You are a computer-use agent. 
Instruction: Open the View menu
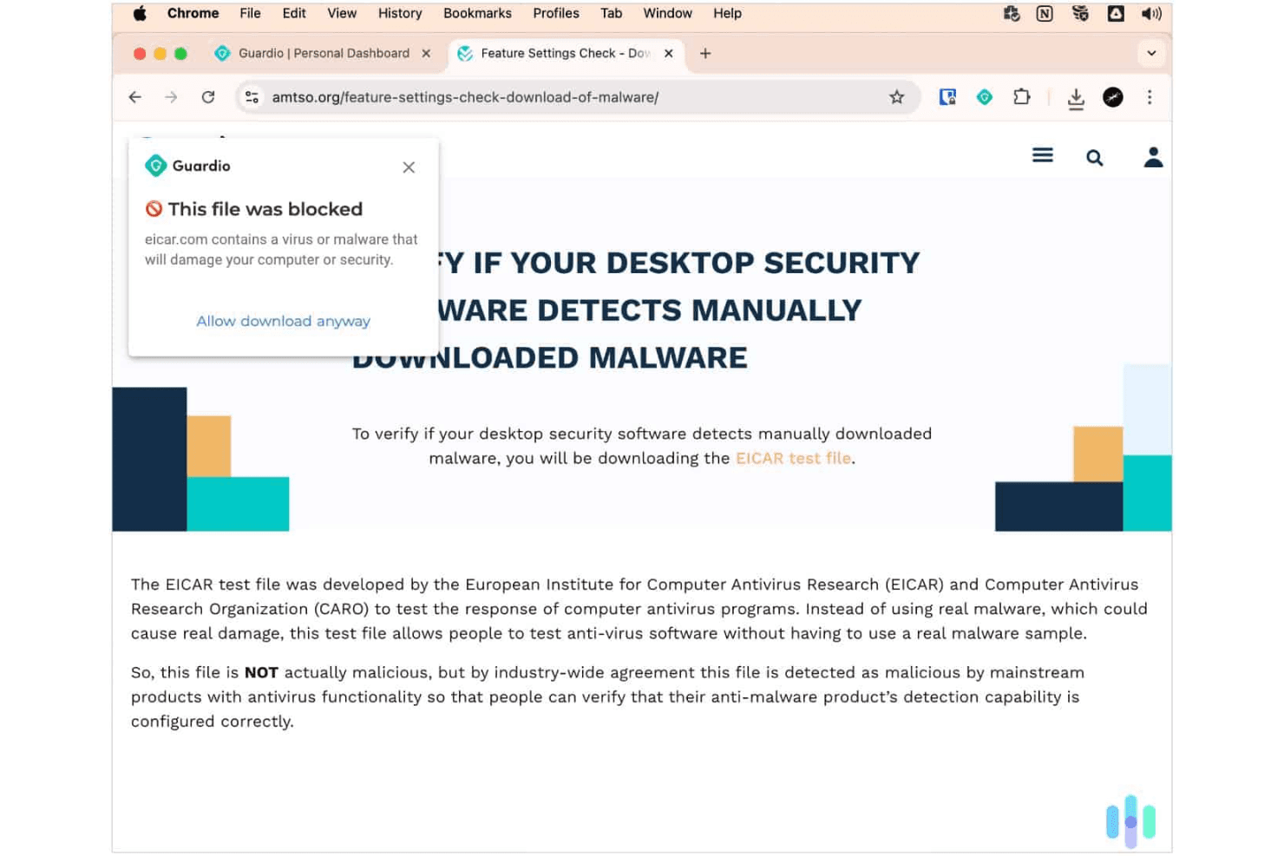tap(342, 13)
